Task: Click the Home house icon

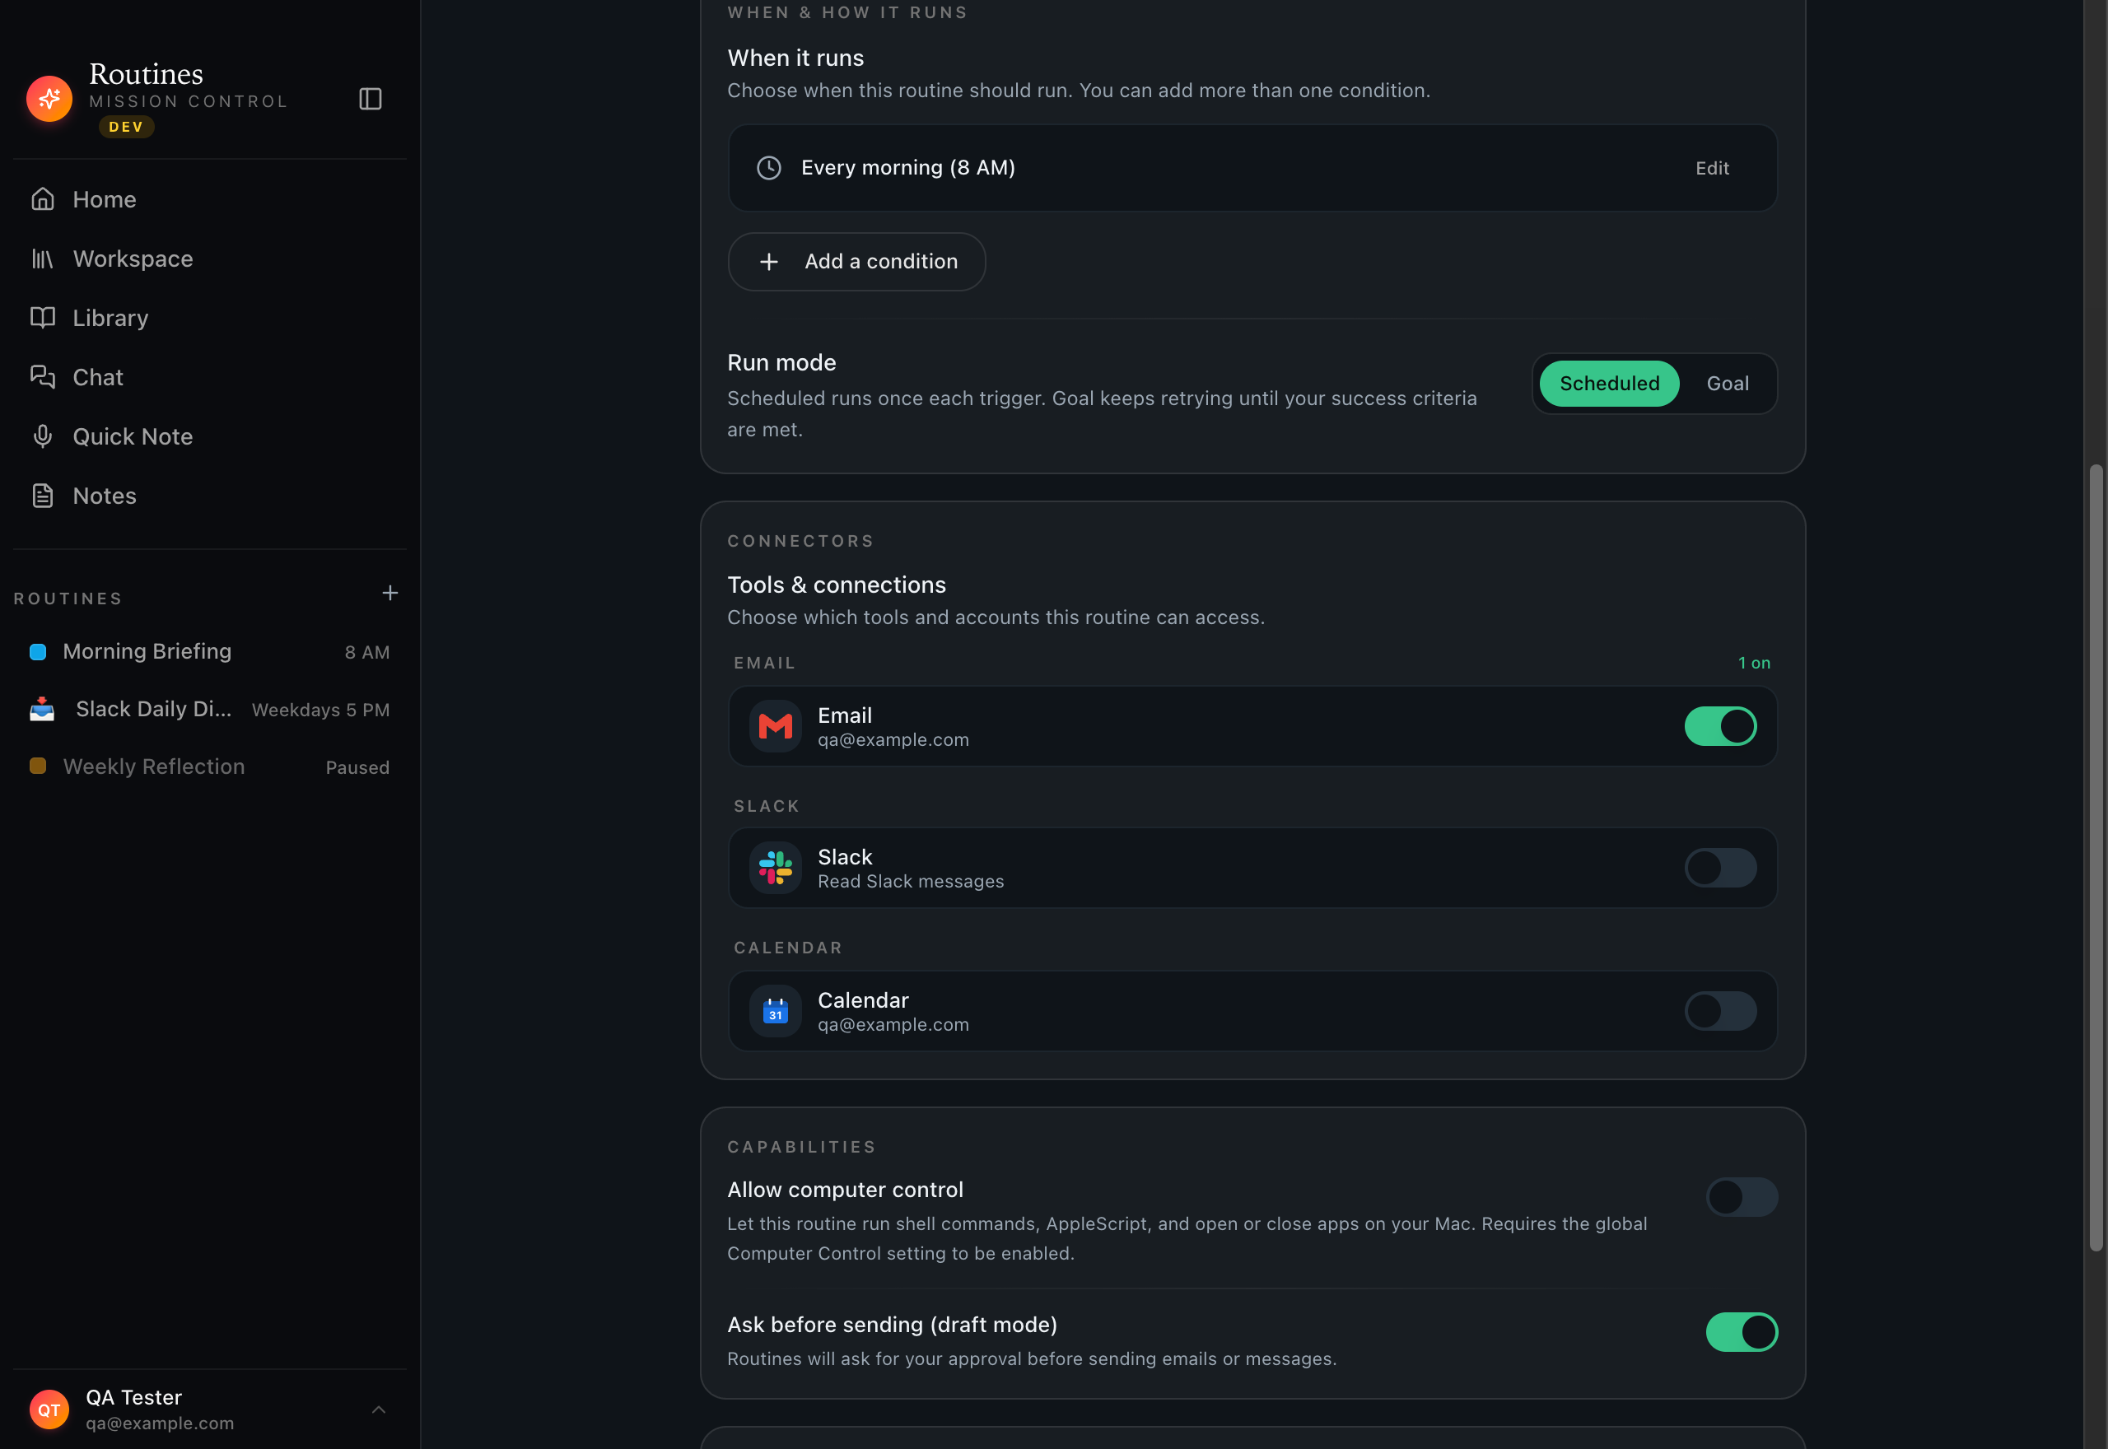Action: click(43, 199)
